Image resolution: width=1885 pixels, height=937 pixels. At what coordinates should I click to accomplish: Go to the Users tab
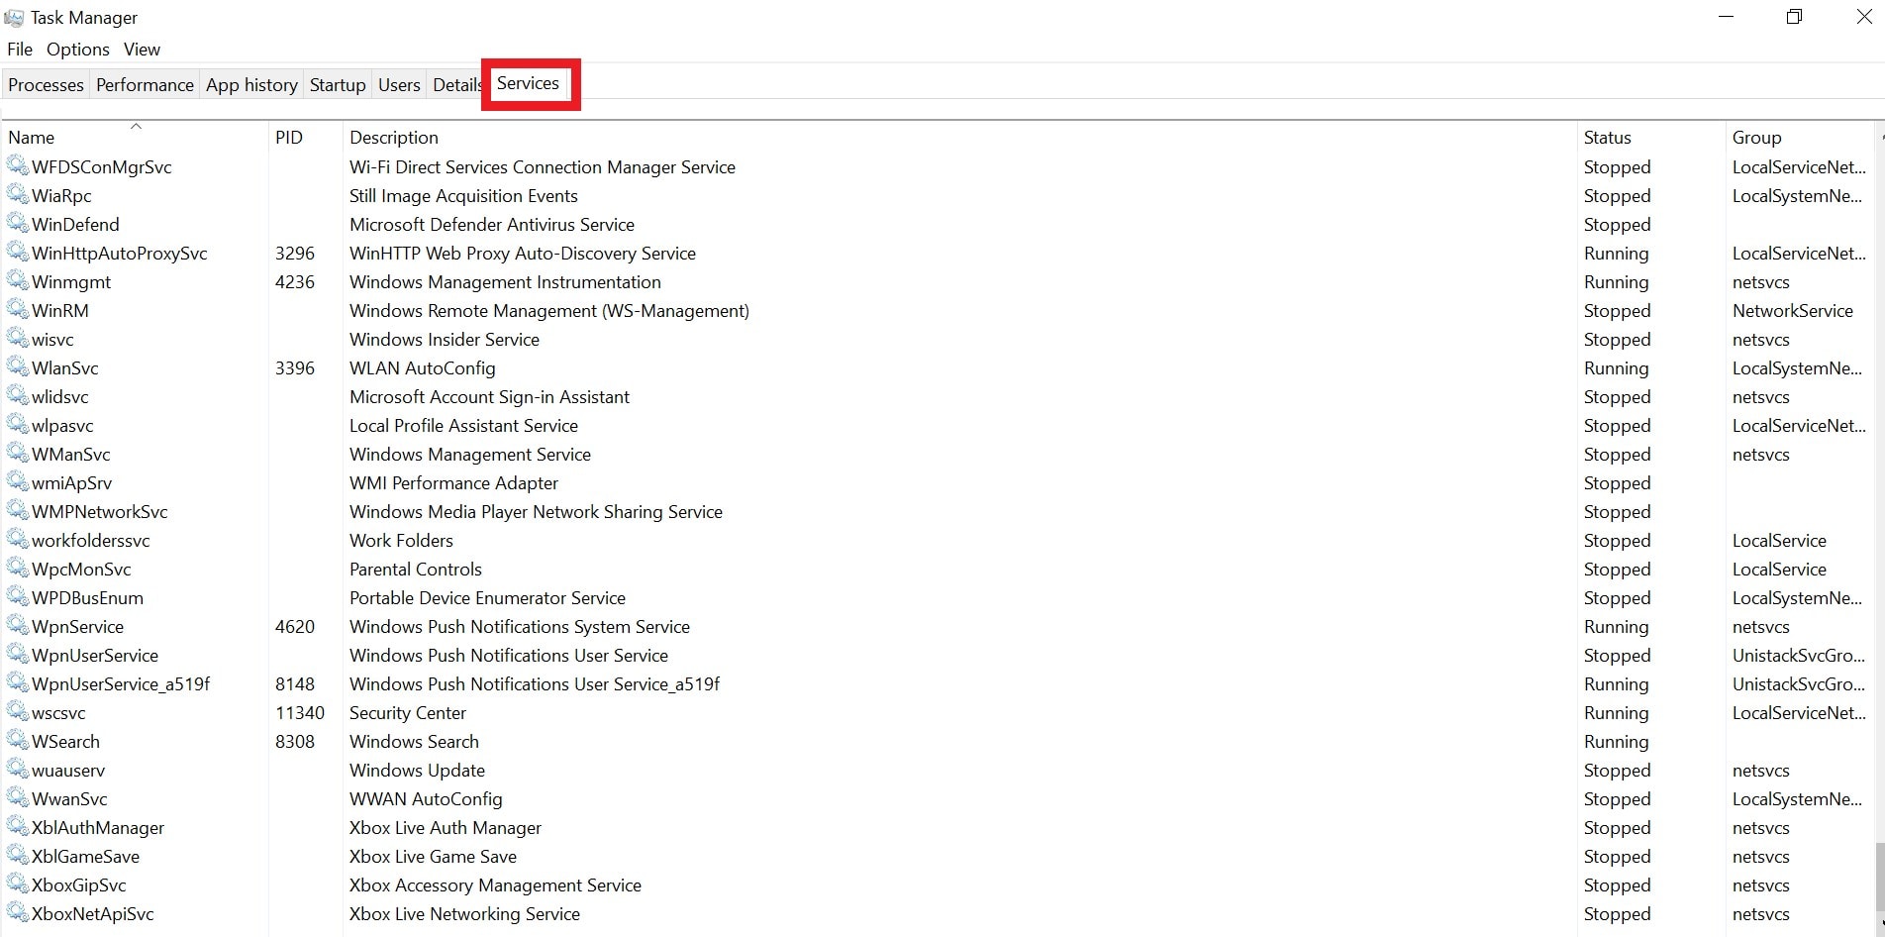(399, 85)
